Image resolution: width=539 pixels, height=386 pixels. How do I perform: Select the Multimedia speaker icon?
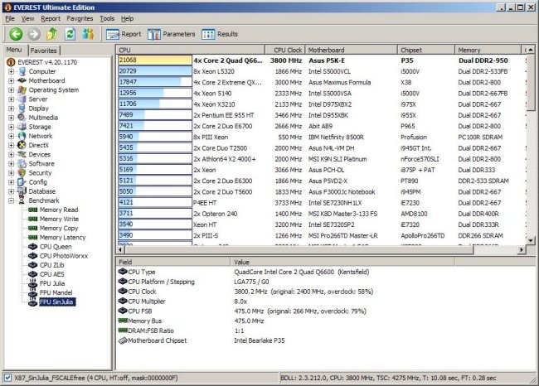coord(22,118)
